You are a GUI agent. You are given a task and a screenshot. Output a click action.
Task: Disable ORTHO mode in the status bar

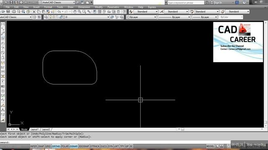pos(56,146)
